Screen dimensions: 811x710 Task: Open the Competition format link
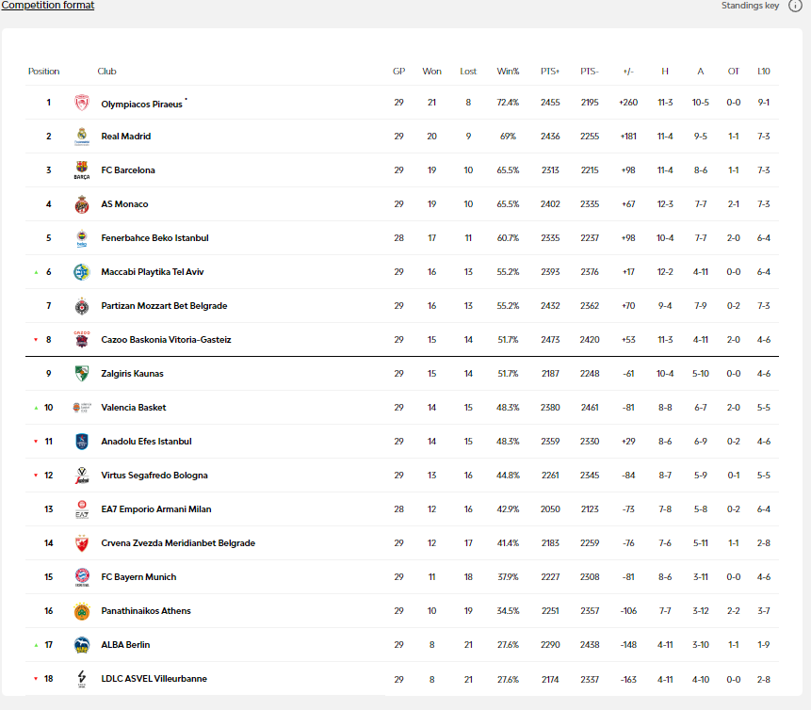[x=47, y=6]
